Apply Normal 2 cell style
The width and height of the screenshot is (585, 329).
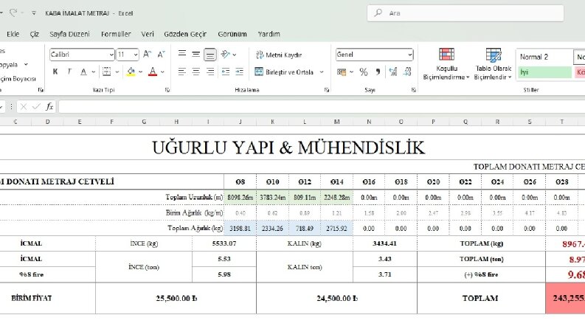544,57
